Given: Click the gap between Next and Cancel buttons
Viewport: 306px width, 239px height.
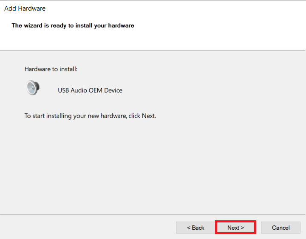Looking at the screenshot, I should pyautogui.click(x=258, y=228).
